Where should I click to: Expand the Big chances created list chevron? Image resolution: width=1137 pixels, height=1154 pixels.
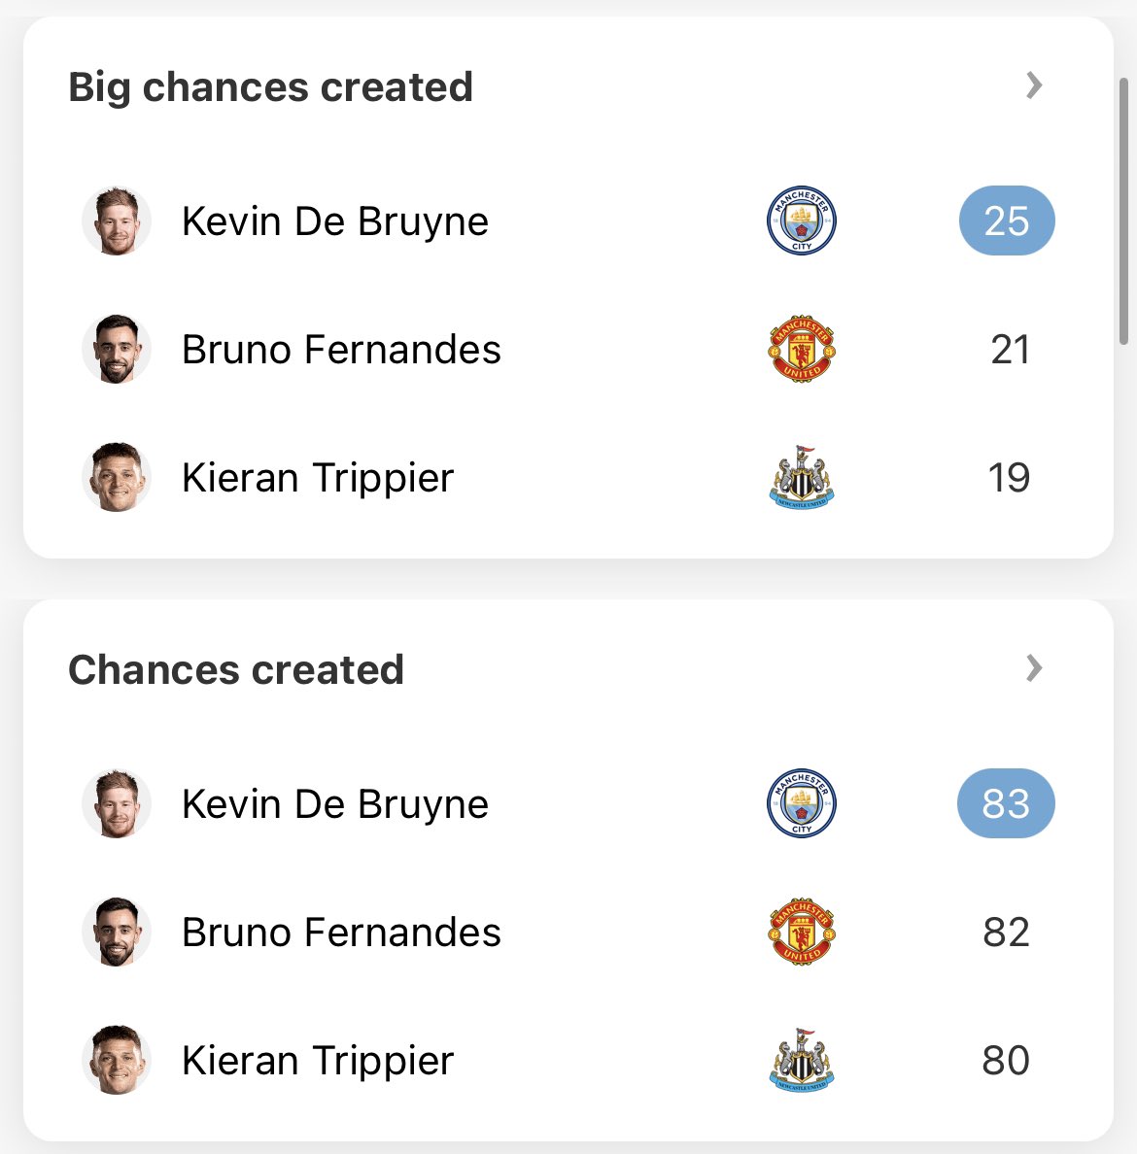coord(1034,85)
